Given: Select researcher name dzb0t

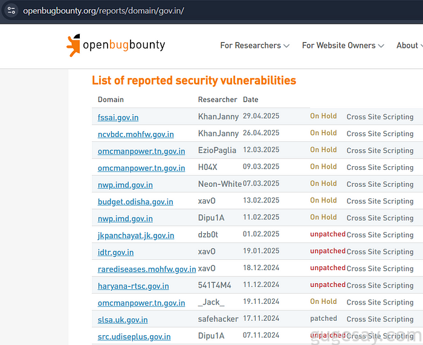Looking at the screenshot, I should (208, 234).
